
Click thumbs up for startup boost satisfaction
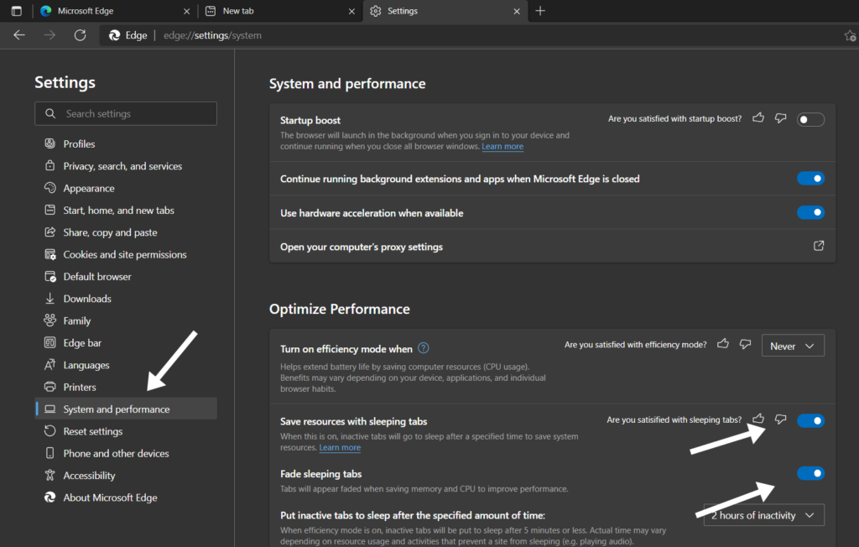coord(757,118)
